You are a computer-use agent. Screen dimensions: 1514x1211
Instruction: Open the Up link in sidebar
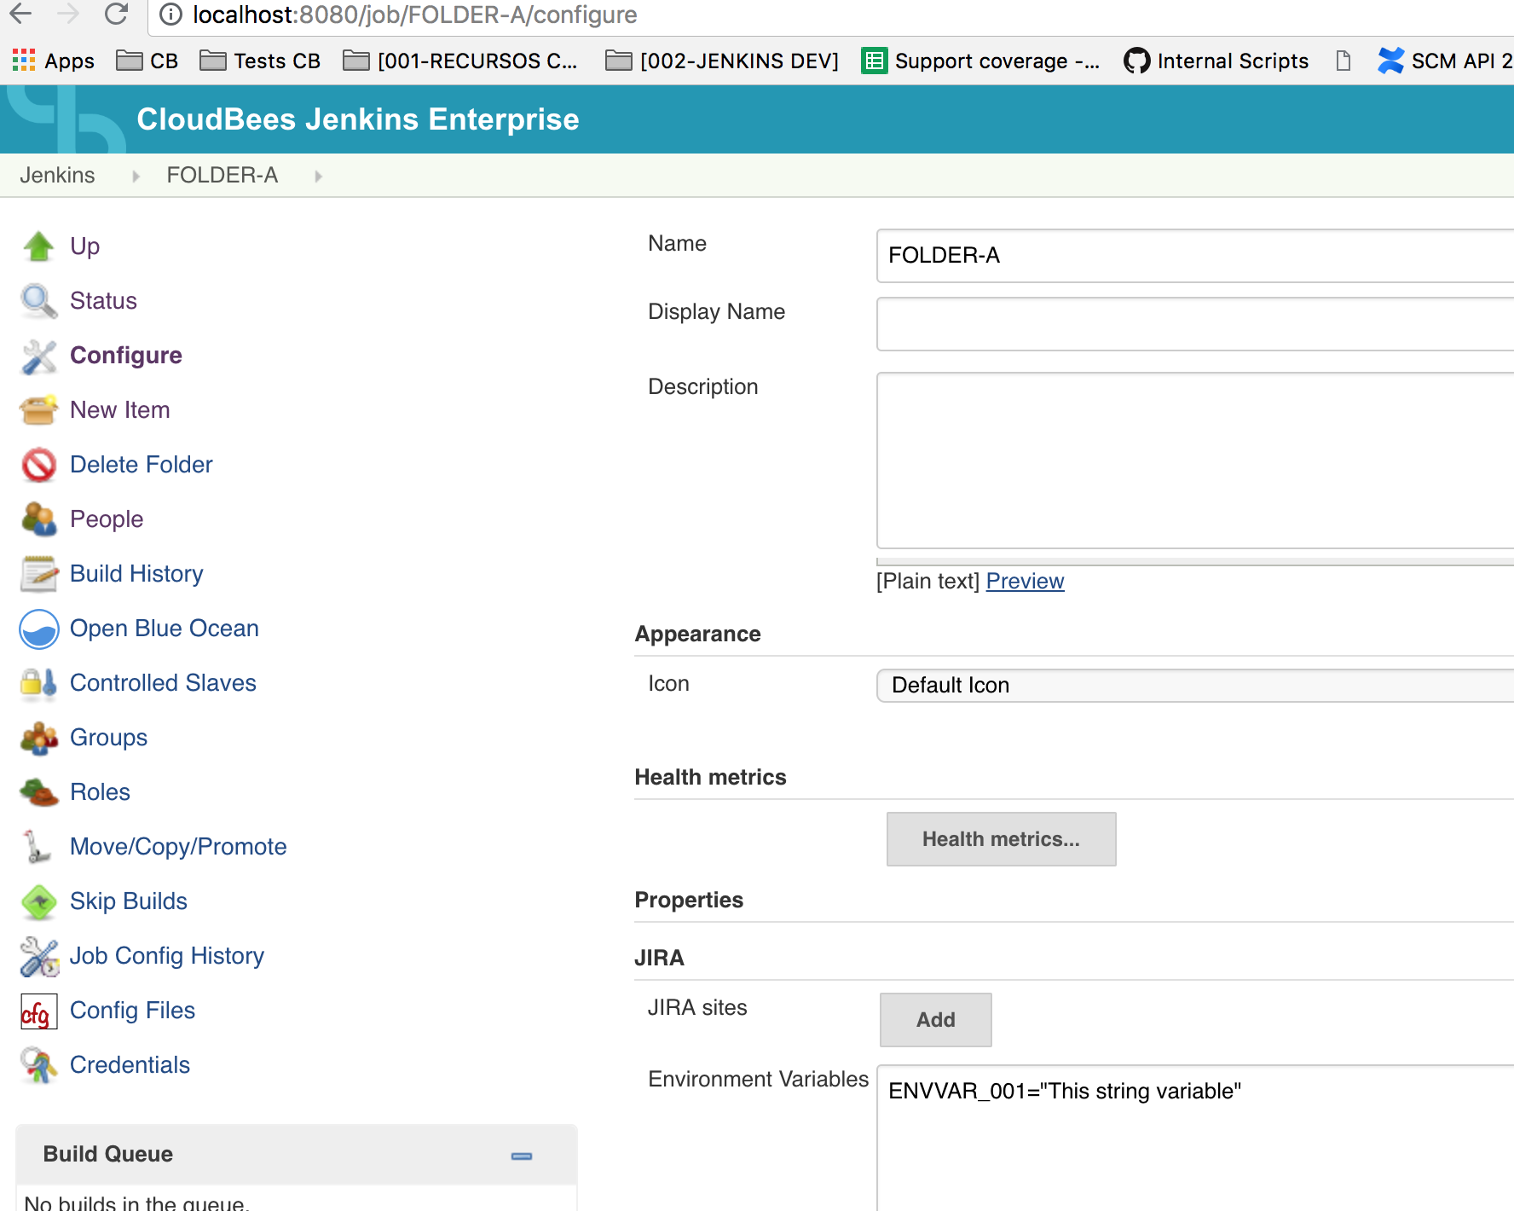84,246
